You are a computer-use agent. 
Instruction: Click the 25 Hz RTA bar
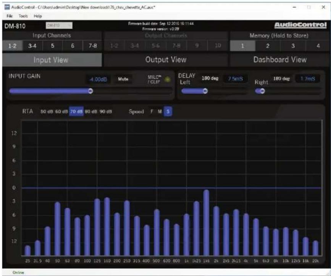(27, 250)
